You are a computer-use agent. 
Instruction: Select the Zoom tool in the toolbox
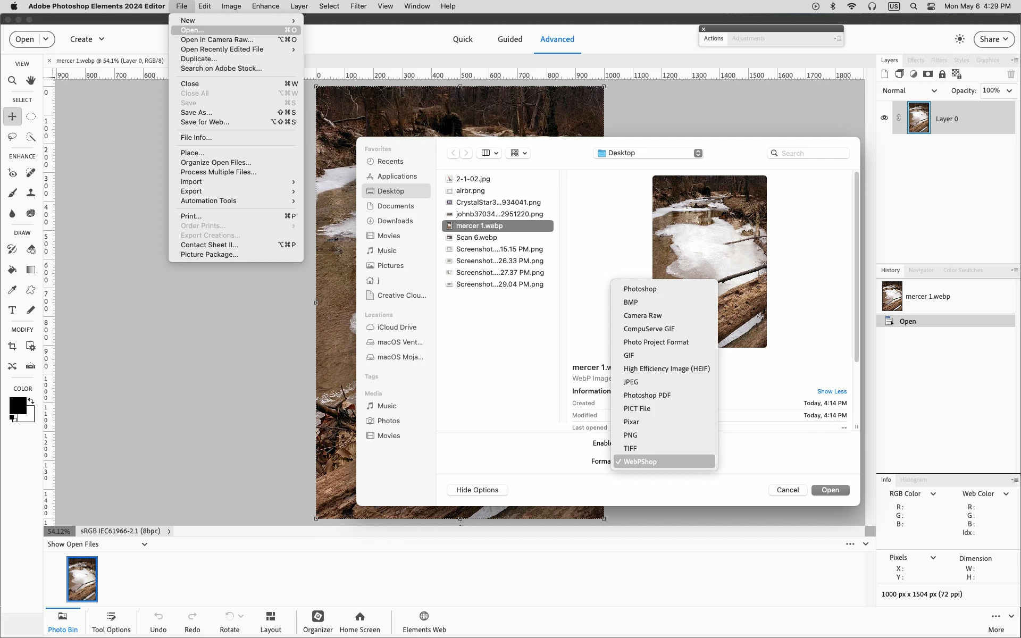coord(12,81)
